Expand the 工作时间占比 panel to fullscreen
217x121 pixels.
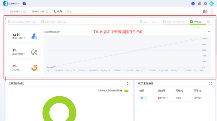(128, 83)
